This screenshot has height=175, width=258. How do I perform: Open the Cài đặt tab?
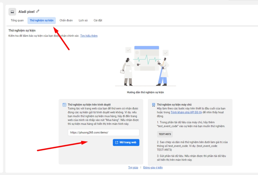point(98,20)
